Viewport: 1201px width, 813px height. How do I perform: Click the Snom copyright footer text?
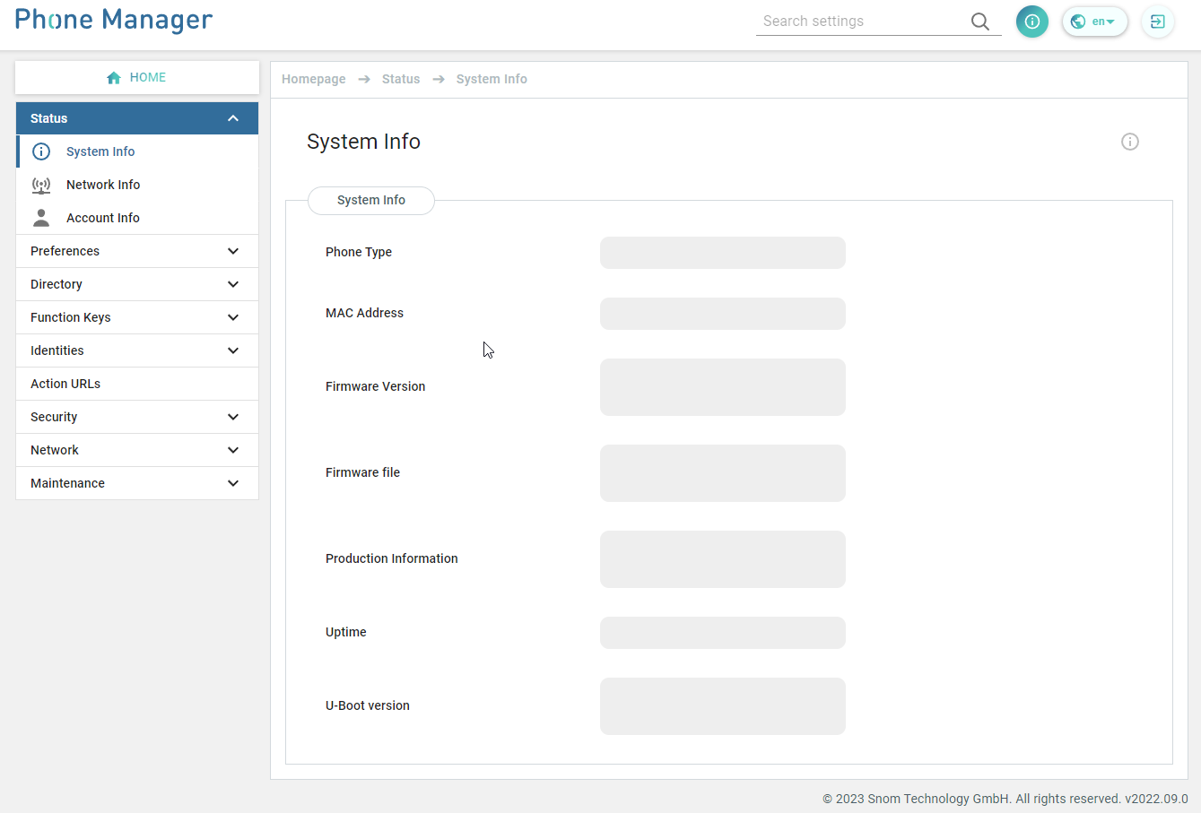[x=1005, y=799]
